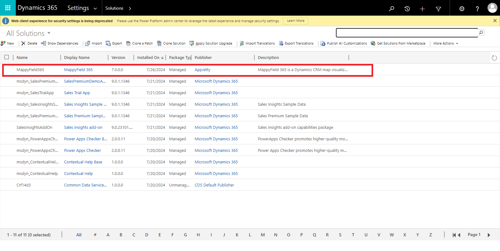Go to previous page arrow

[x=459, y=235]
